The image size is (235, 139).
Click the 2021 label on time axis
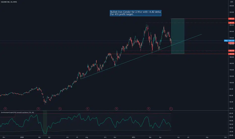(x=133, y=137)
